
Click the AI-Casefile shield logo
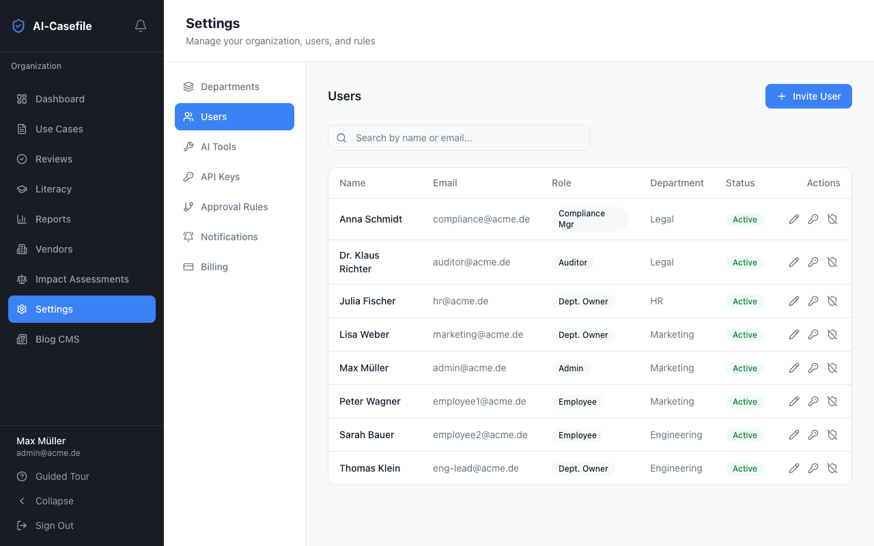[18, 26]
